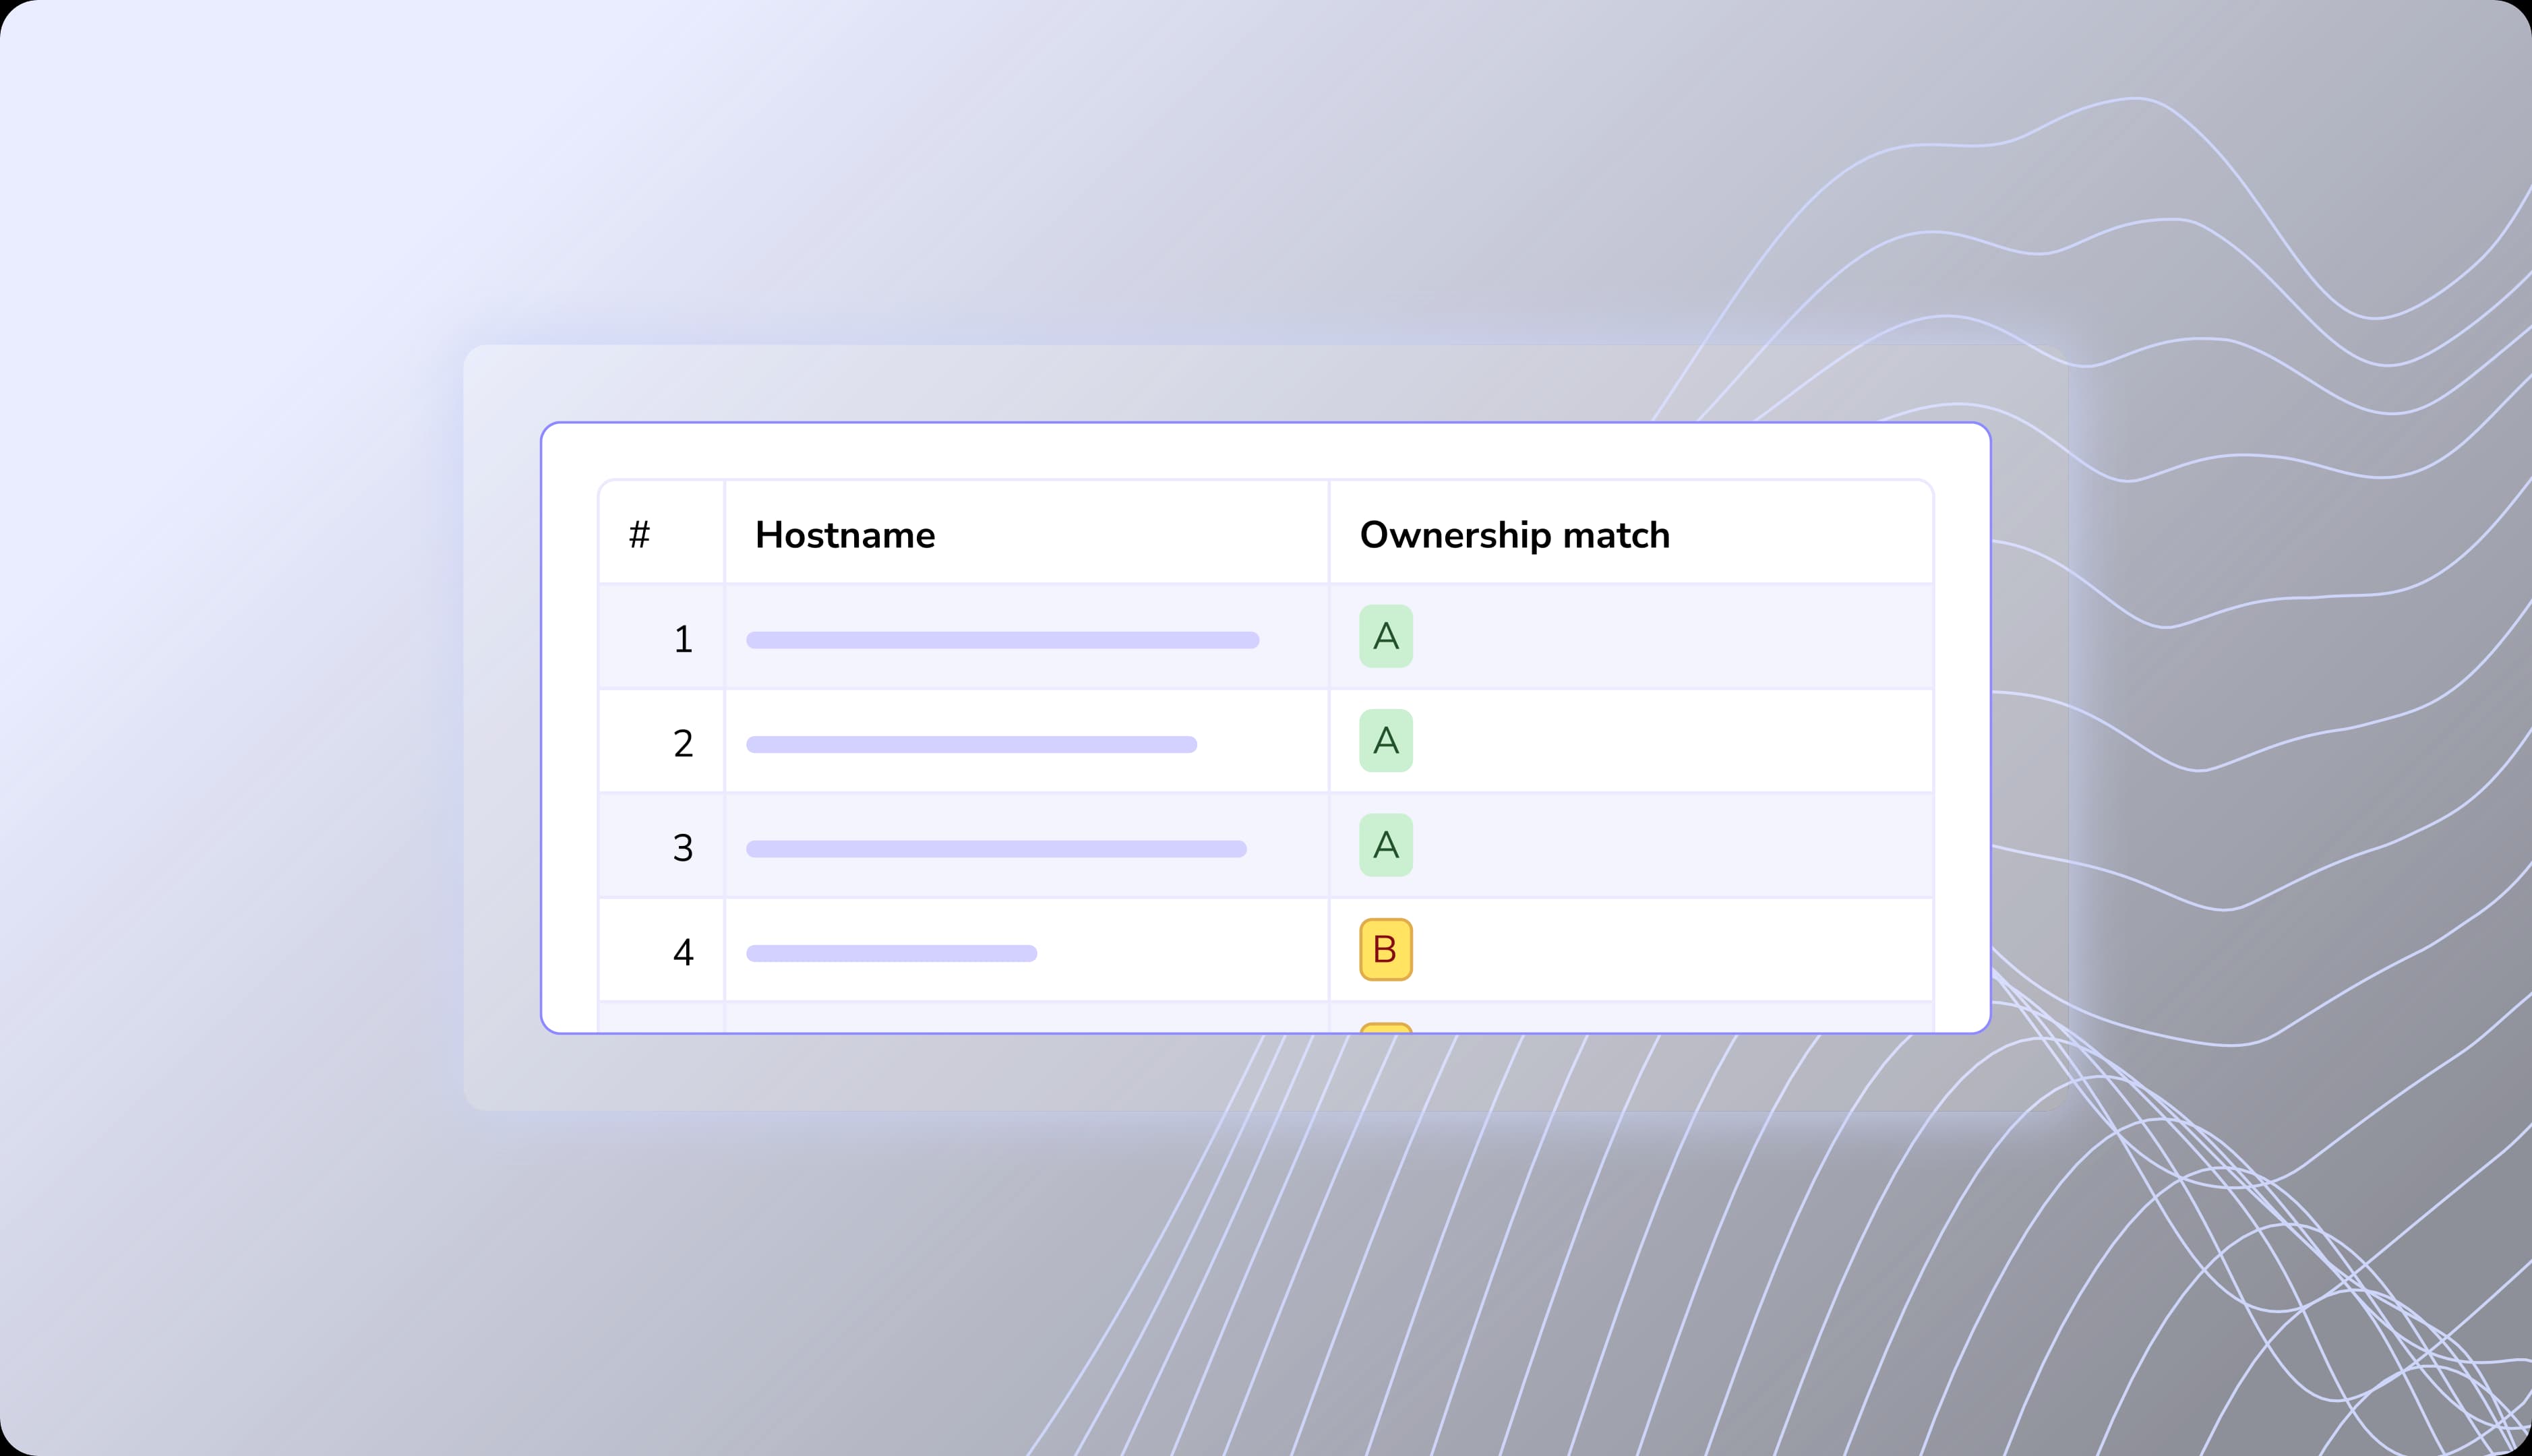Open the hostname placeholder in row 1
Screen dimensions: 2532x1456
coord(1002,640)
